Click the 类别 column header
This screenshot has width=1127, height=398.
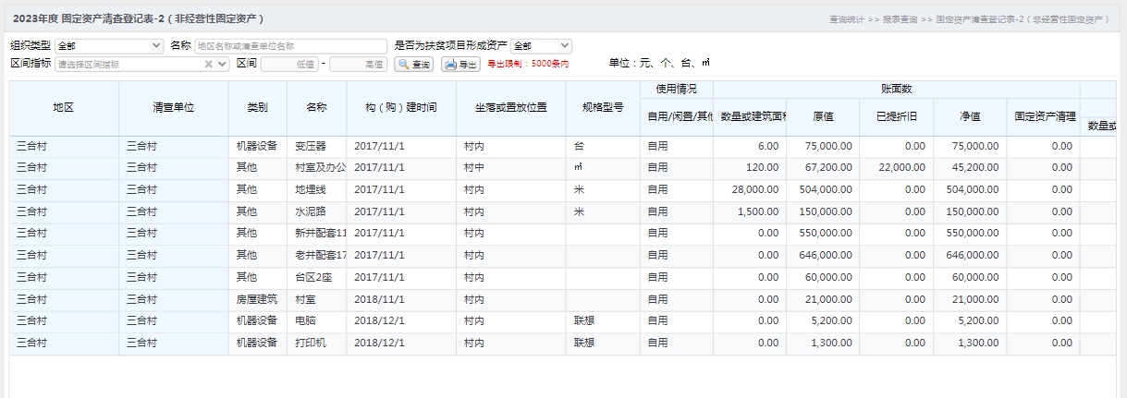258,108
